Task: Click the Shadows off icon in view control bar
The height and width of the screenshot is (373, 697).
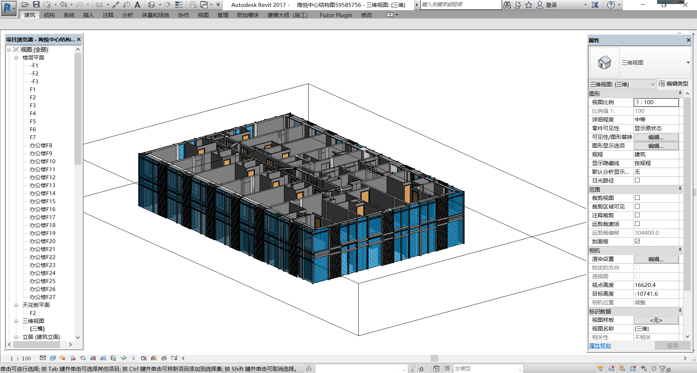Action: coord(73,358)
